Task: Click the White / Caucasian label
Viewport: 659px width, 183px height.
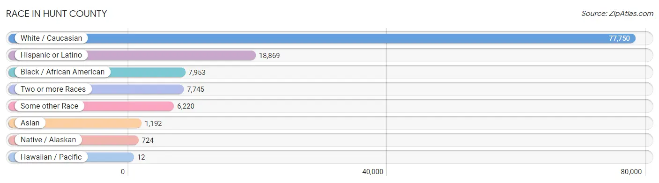Action: click(x=51, y=38)
